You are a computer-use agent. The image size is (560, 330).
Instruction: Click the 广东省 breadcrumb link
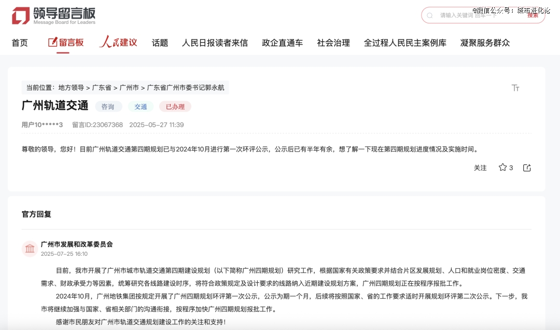pos(102,88)
